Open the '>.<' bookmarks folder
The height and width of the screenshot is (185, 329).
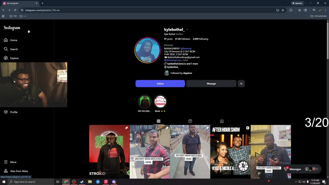(23, 16)
